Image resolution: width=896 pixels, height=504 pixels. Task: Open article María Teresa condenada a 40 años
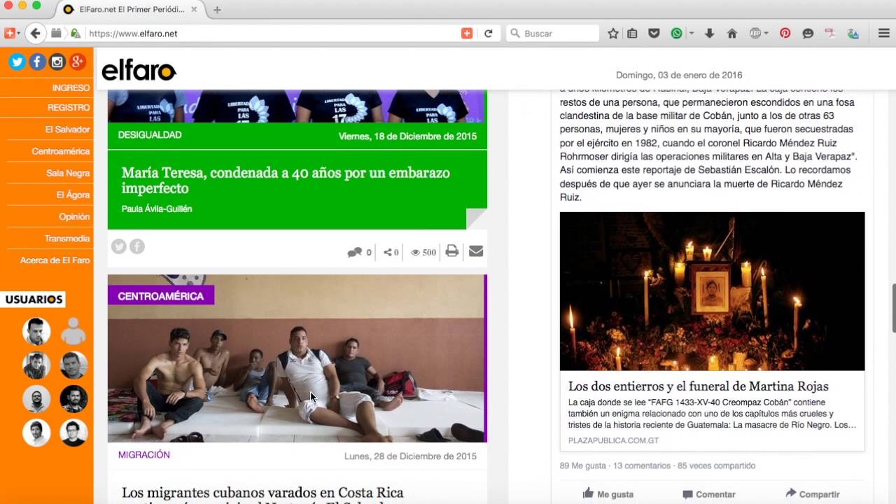(286, 180)
